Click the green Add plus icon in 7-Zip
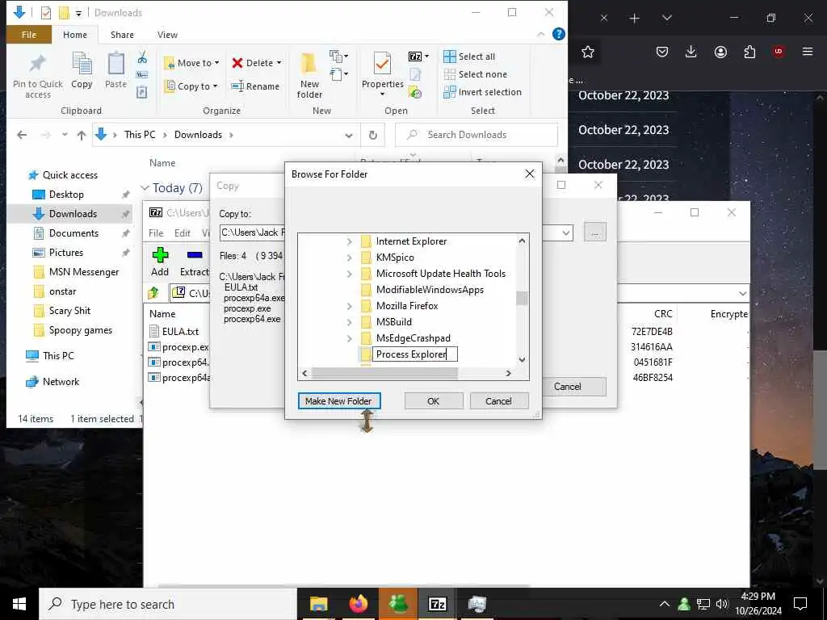The height and width of the screenshot is (620, 827). [160, 255]
